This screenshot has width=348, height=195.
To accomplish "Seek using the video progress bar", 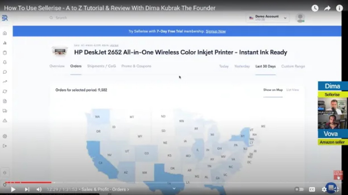I will (x=173, y=183).
